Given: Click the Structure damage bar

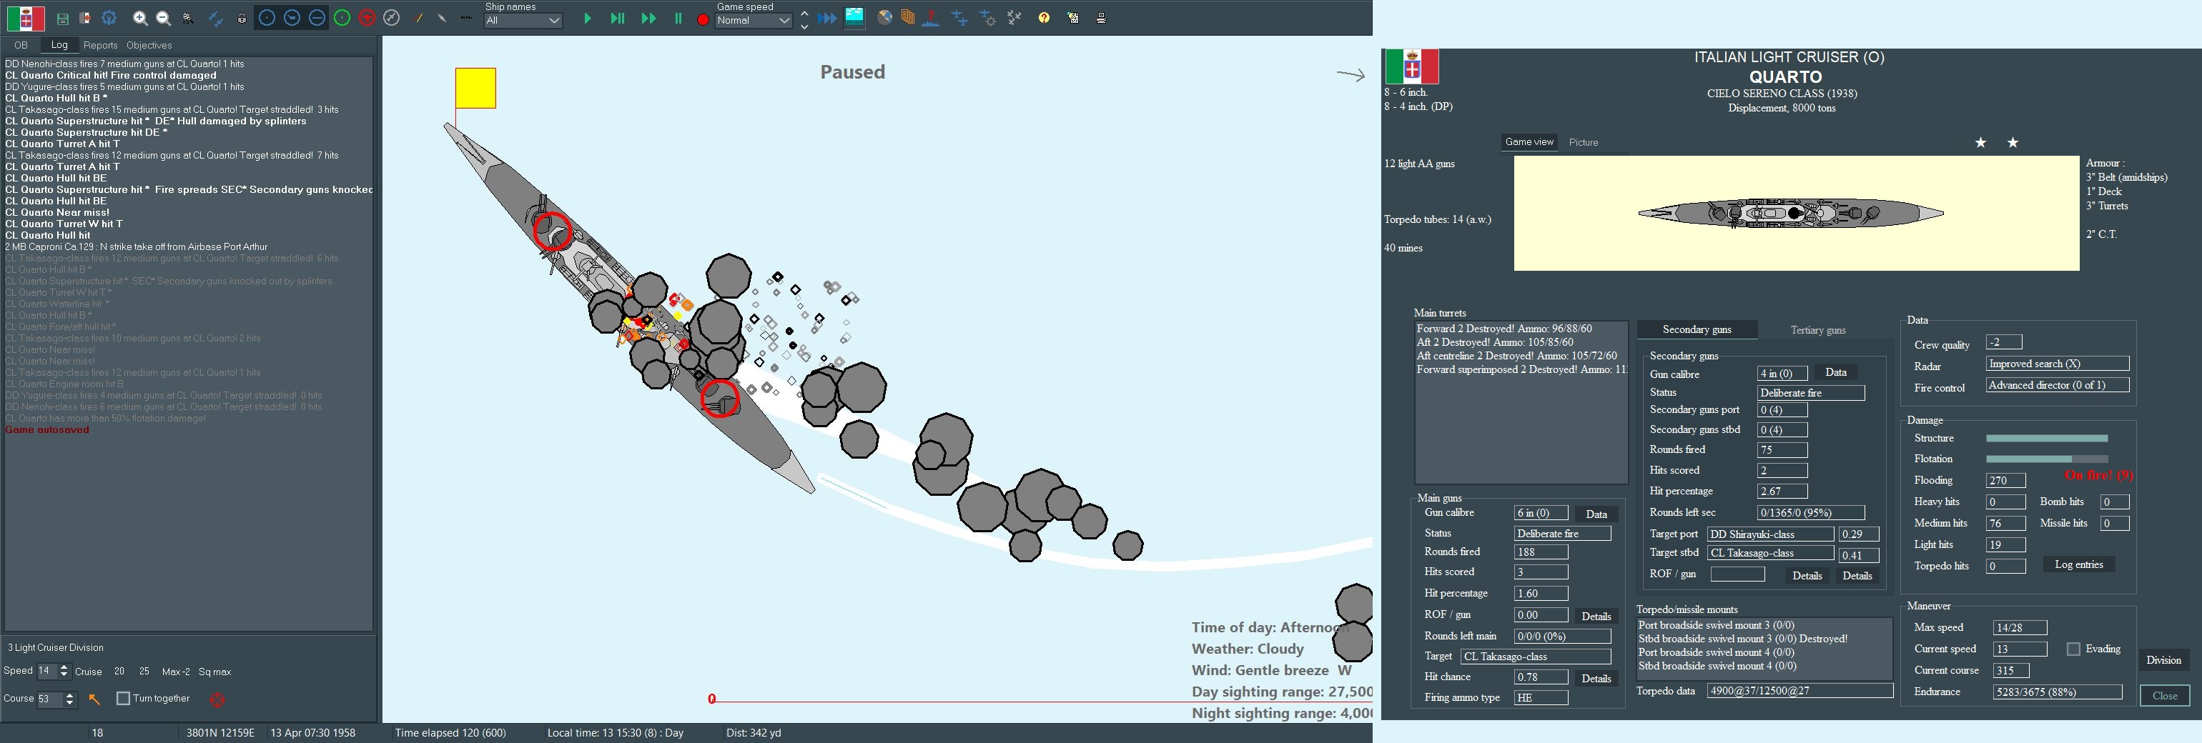Looking at the screenshot, I should 2046,438.
